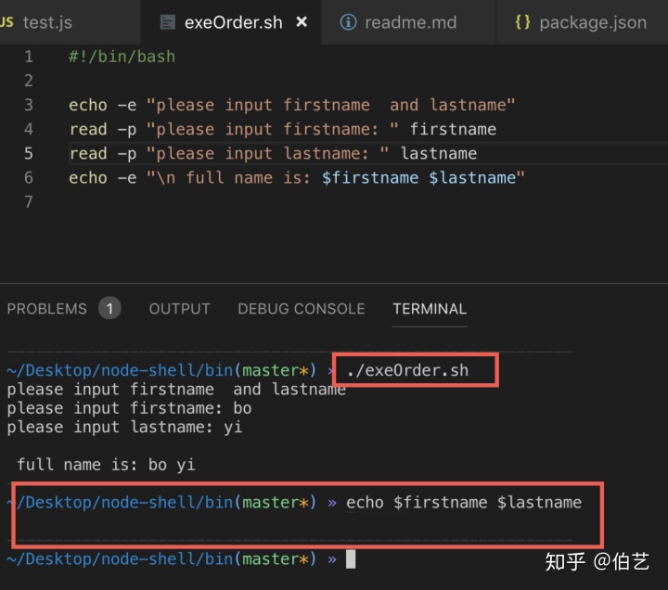Click terminal output "please input firstname: bo"
This screenshot has width=668, height=590.
coord(129,408)
